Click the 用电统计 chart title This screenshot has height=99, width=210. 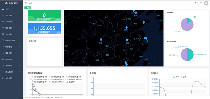pyautogui.click(x=155, y=73)
